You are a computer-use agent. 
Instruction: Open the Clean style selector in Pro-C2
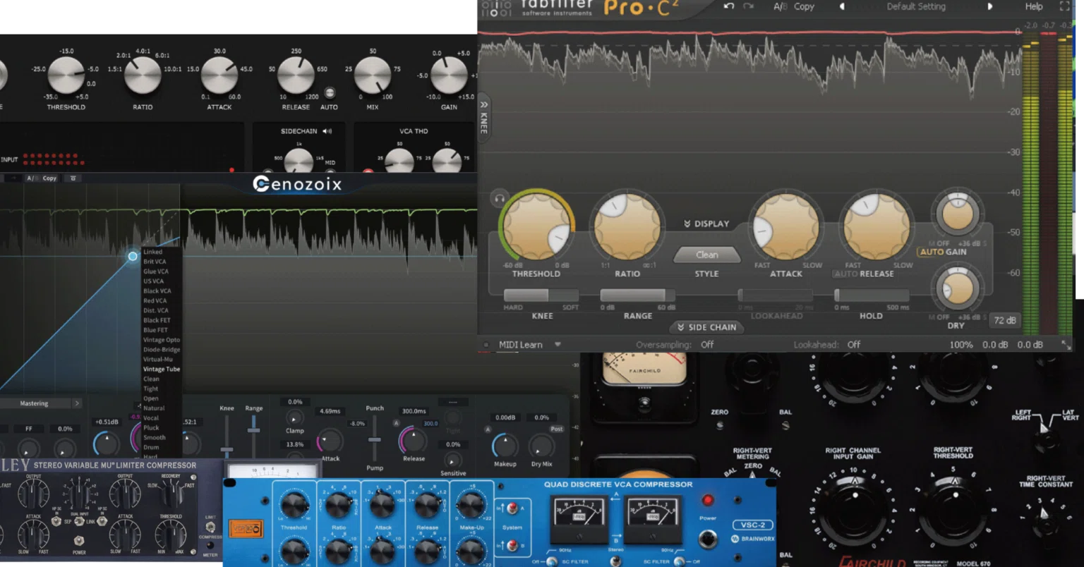(x=706, y=255)
